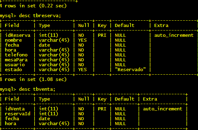Click the PRI key of idVenta
Image resolution: width=198 pixels, height=130 pixels.
102,109
